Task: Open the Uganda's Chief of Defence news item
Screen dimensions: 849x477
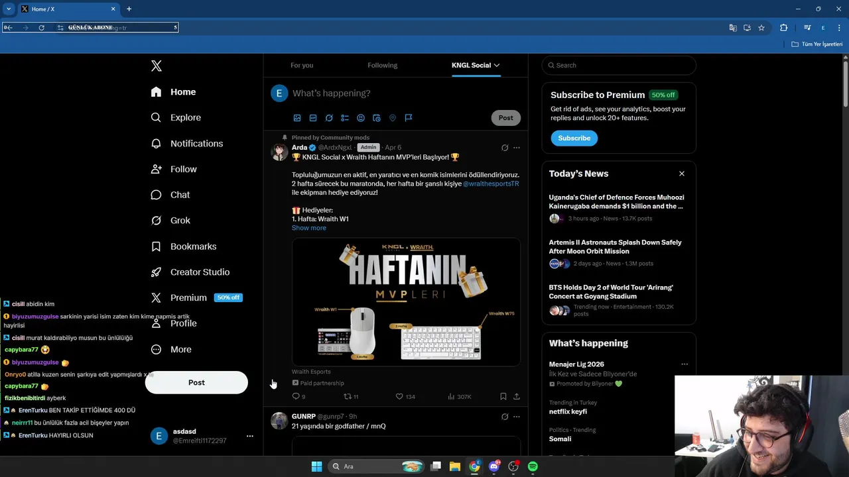Action: [x=618, y=207]
